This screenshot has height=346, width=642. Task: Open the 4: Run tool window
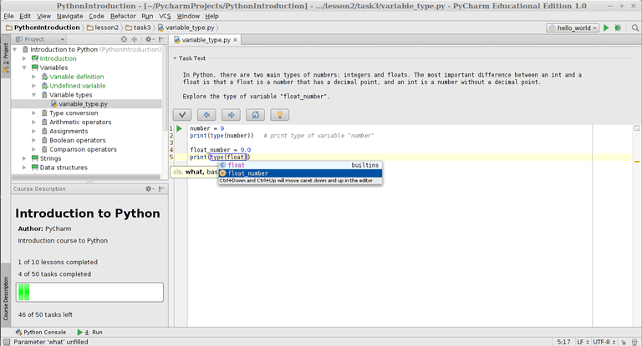point(89,332)
